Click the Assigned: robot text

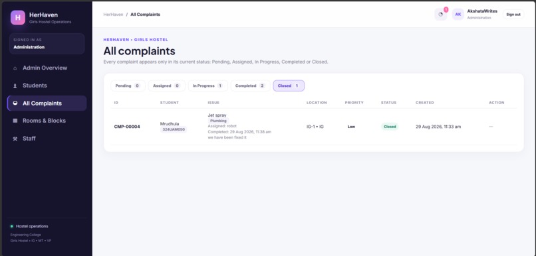pos(222,126)
